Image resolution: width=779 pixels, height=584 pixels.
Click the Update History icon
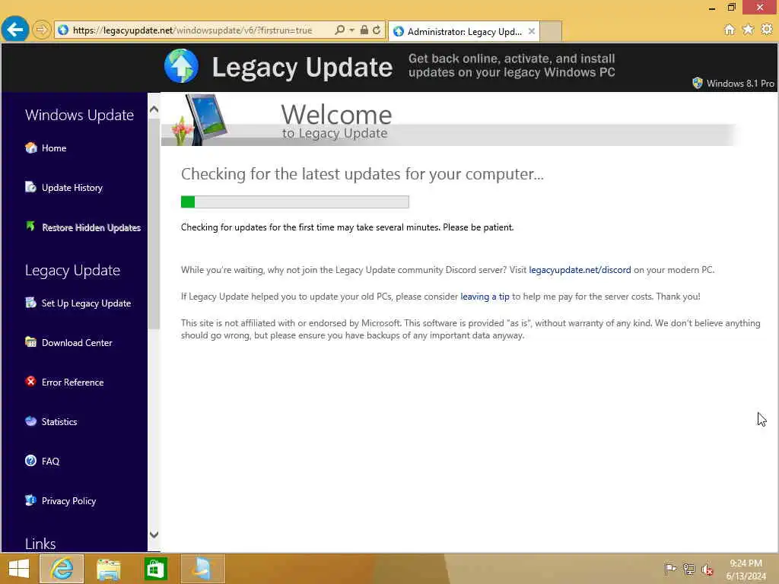pyautogui.click(x=30, y=187)
